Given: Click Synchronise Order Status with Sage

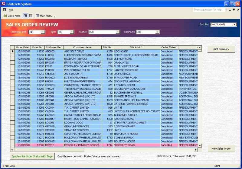Looking at the screenshot, I should [32, 156].
